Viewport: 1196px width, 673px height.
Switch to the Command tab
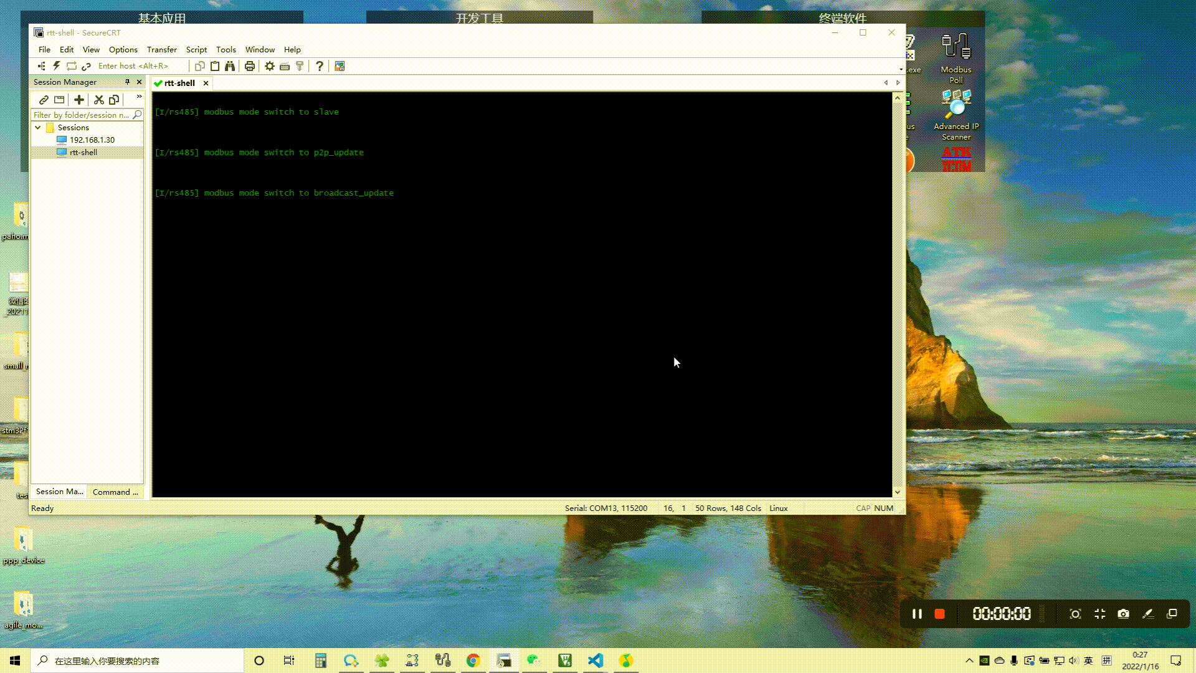(x=115, y=492)
